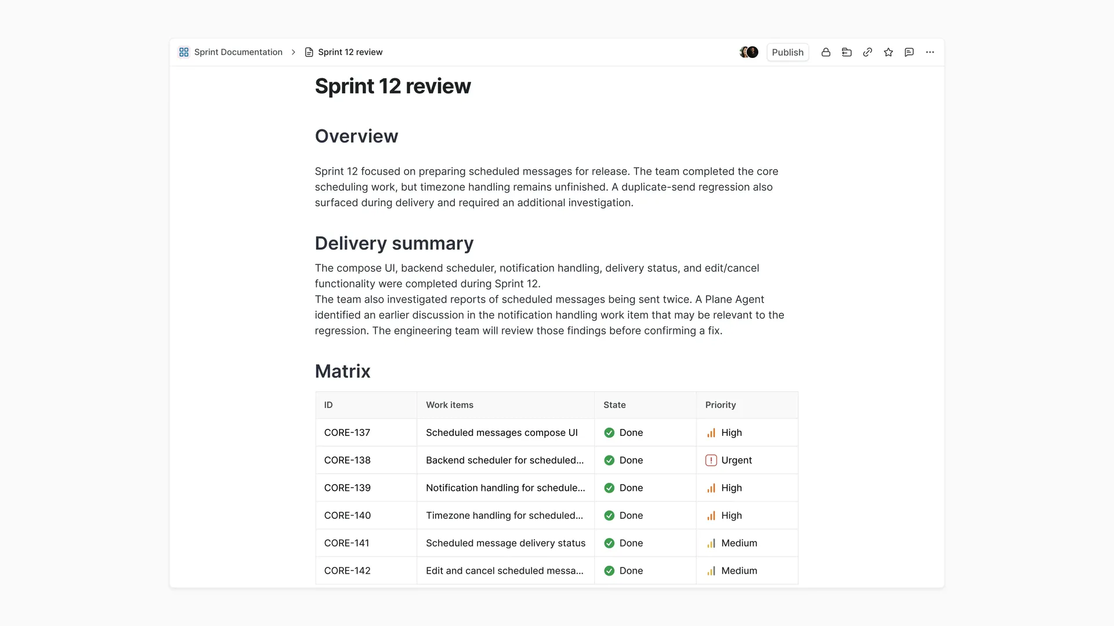The width and height of the screenshot is (1114, 626).
Task: Open the more options ellipsis menu
Action: [930, 52]
